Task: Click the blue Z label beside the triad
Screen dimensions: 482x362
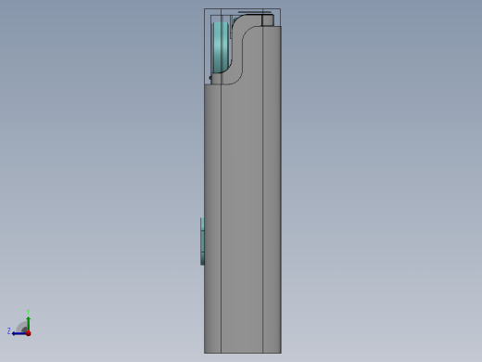Action: pos(9,331)
